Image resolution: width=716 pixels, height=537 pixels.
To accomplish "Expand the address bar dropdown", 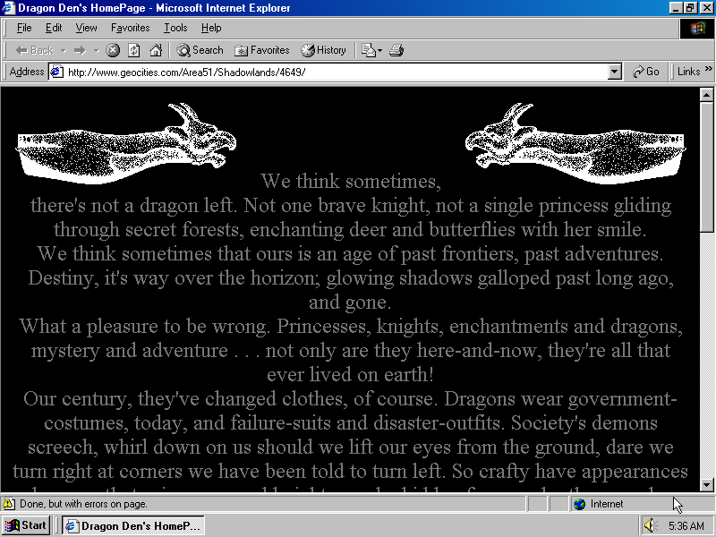I will pos(614,72).
